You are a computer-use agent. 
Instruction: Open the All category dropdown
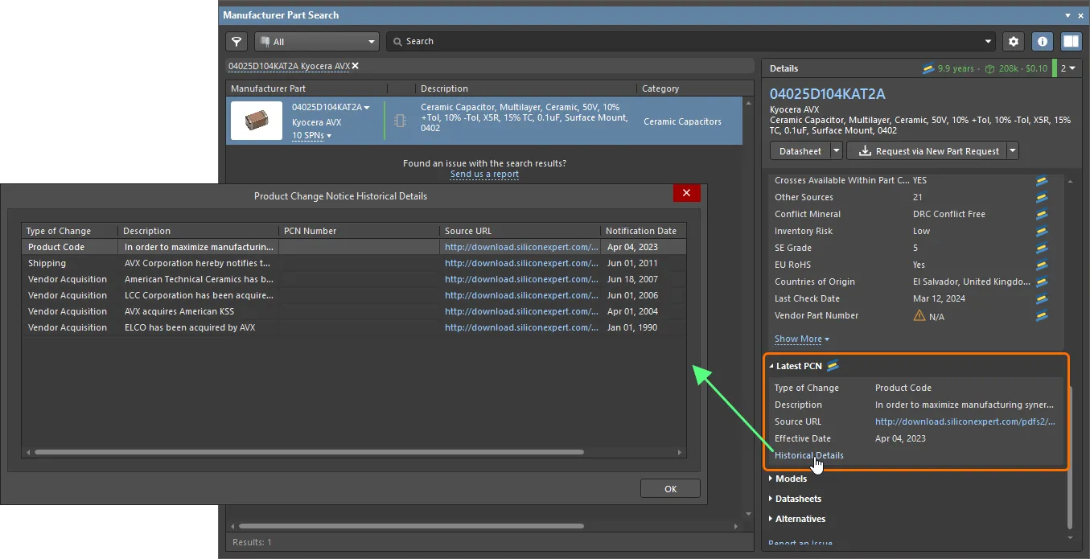(316, 42)
